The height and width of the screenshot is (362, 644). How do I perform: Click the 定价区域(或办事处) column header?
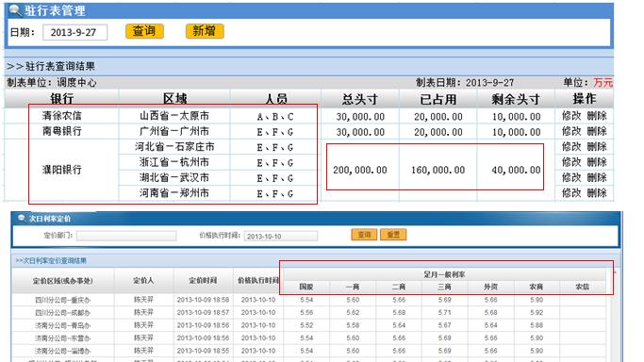coord(63,281)
